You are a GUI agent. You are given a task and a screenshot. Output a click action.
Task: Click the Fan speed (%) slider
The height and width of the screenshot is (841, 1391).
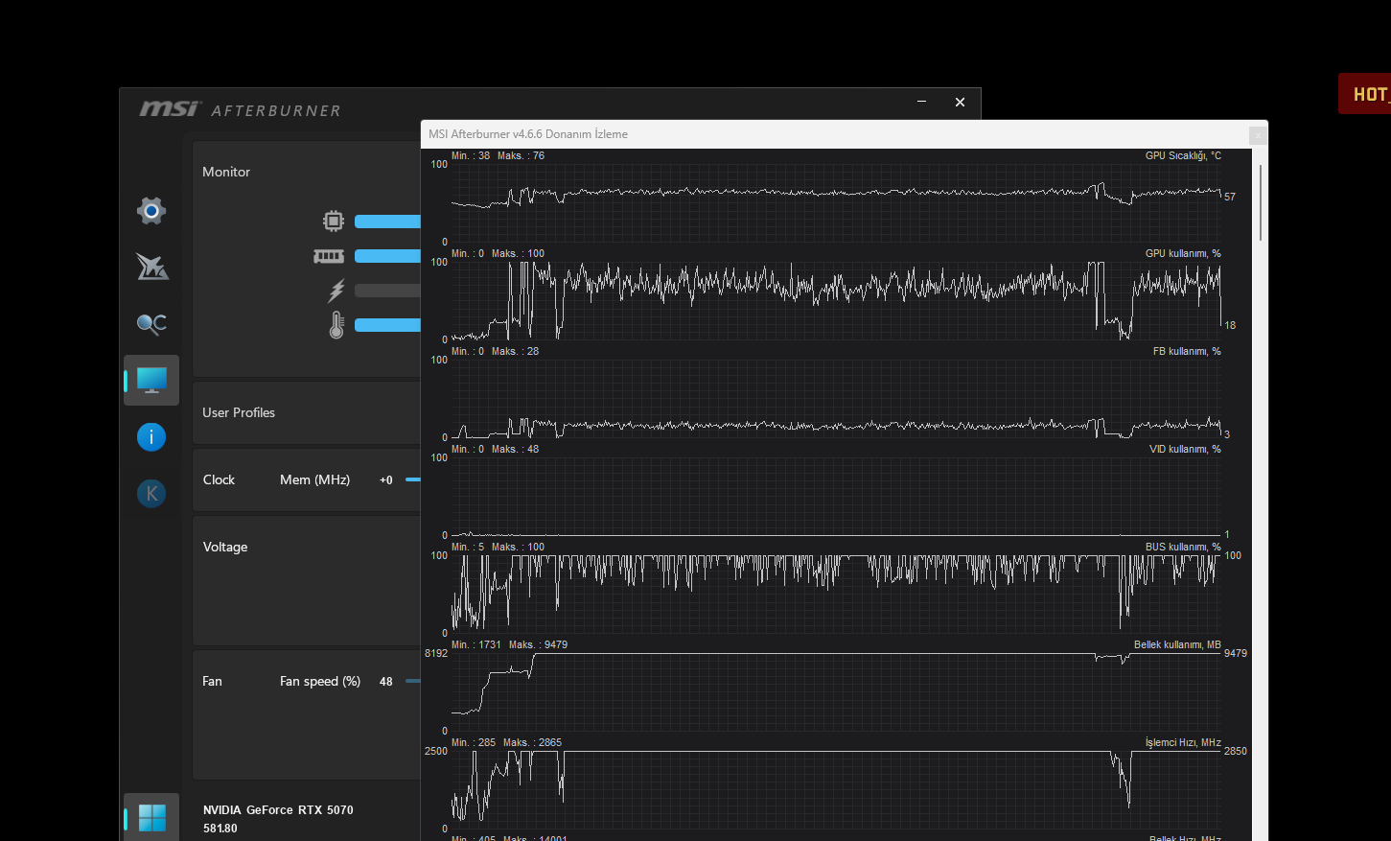pos(413,681)
